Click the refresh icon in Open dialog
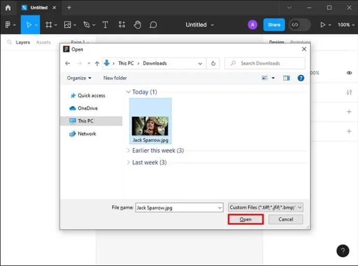Viewport: 358px width, 266px height. point(213,63)
